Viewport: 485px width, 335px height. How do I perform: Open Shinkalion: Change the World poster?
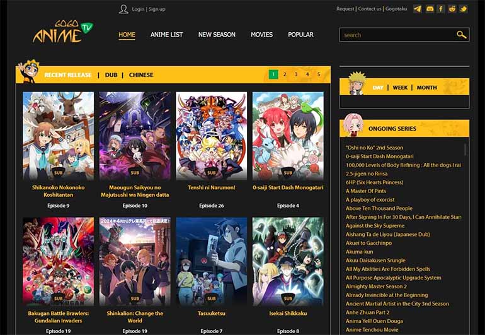point(135,262)
